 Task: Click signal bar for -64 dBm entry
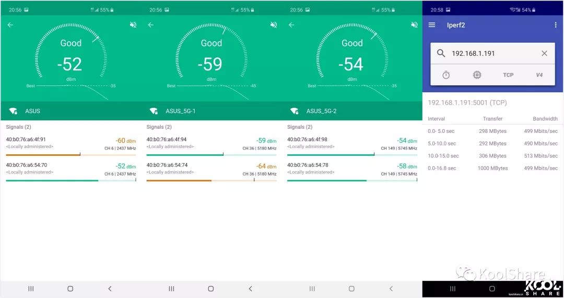click(211, 180)
